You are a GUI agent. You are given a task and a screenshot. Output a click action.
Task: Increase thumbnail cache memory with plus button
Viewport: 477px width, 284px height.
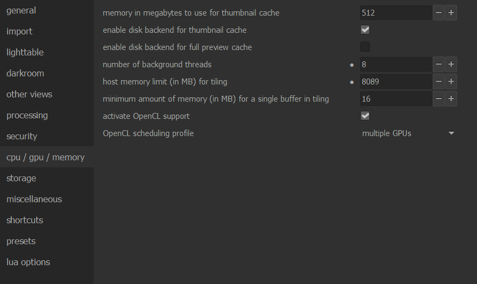click(451, 13)
